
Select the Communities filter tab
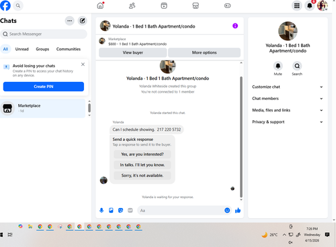(69, 49)
